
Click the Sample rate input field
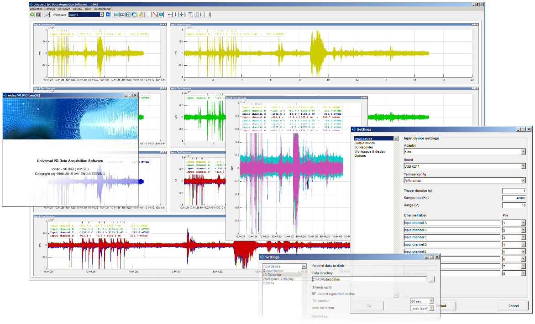pyautogui.click(x=514, y=198)
